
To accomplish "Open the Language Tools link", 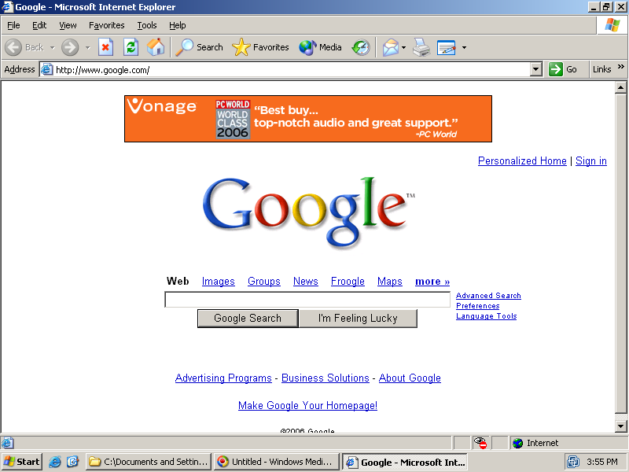I will coord(486,316).
